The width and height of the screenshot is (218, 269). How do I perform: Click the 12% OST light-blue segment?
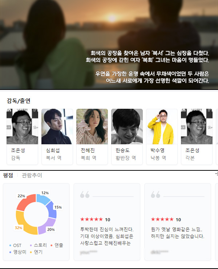click(43, 199)
